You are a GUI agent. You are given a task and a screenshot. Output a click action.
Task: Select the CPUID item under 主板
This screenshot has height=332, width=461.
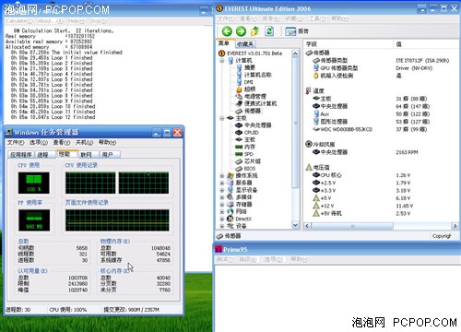pyautogui.click(x=251, y=133)
